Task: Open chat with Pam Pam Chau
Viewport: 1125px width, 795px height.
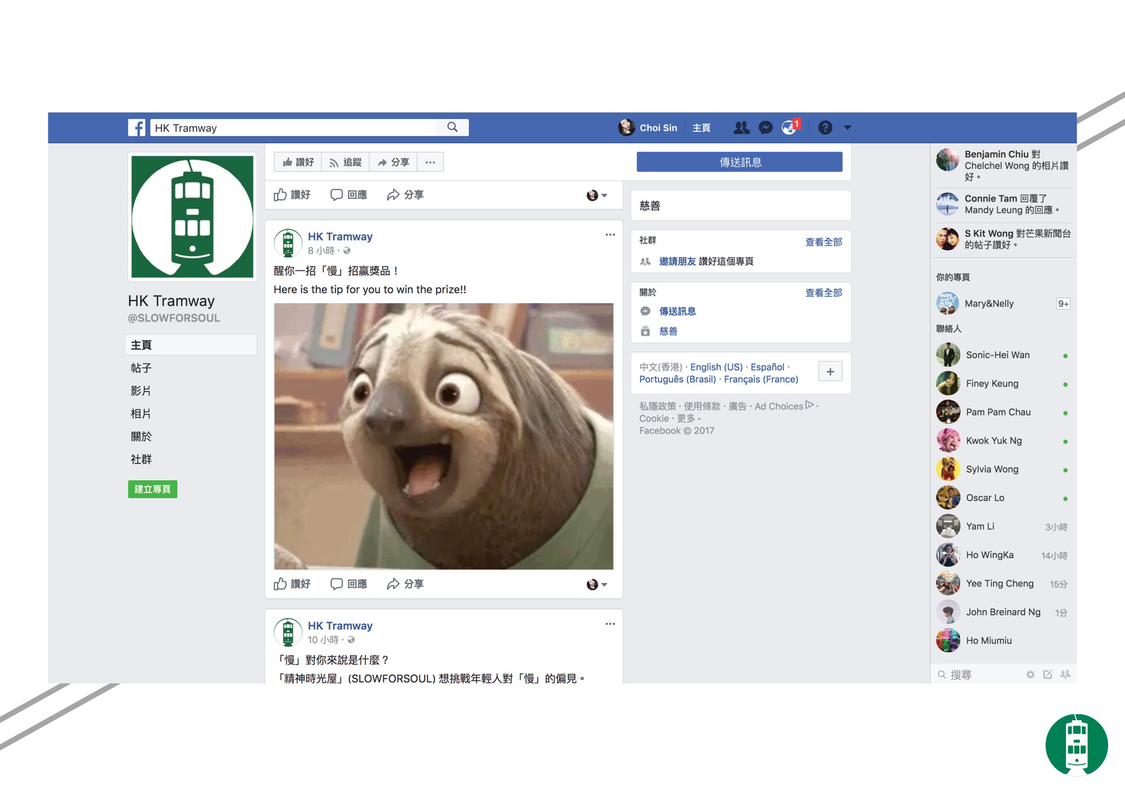Action: click(x=1003, y=412)
